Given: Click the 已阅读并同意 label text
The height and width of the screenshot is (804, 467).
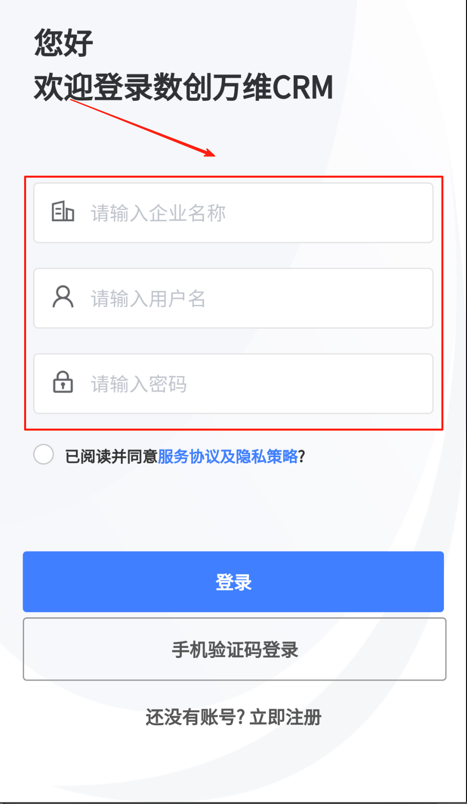Looking at the screenshot, I should [111, 456].
